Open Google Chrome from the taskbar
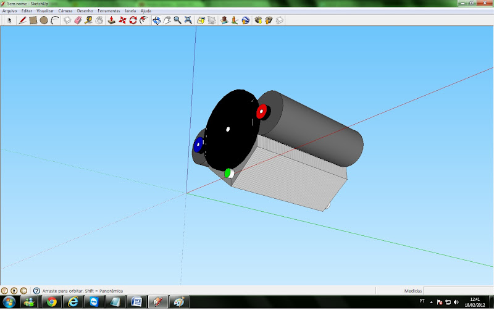 coord(52,302)
